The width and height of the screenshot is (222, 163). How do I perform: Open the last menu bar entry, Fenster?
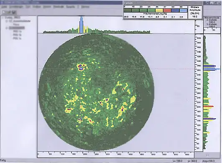coord(85,7)
